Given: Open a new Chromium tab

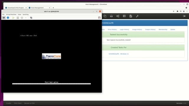Looking at the screenshot, I should coord(53,8).
